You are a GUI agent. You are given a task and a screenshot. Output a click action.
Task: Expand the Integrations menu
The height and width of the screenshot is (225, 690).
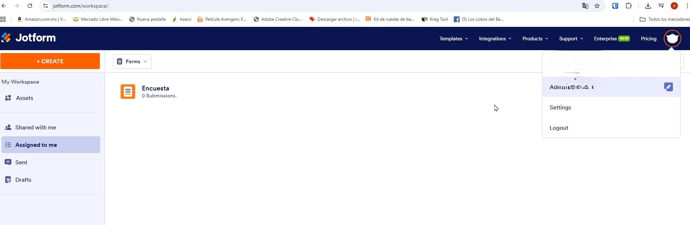(x=495, y=39)
